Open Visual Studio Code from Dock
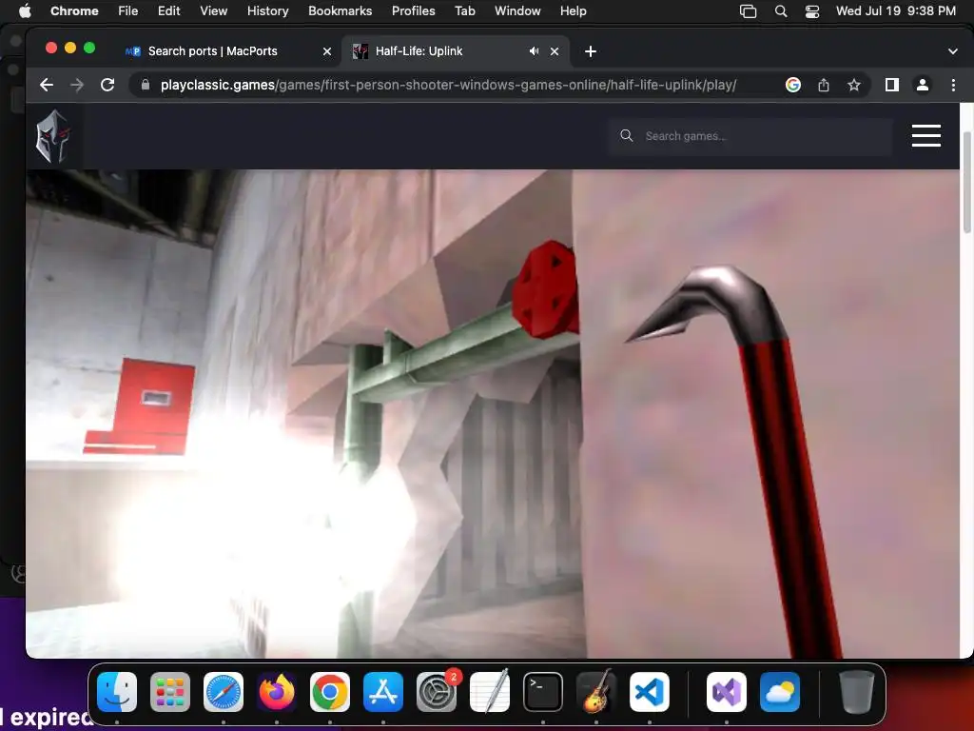This screenshot has width=974, height=731. 649,692
